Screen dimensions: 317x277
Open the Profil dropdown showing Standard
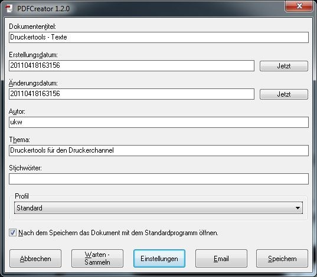point(158,207)
